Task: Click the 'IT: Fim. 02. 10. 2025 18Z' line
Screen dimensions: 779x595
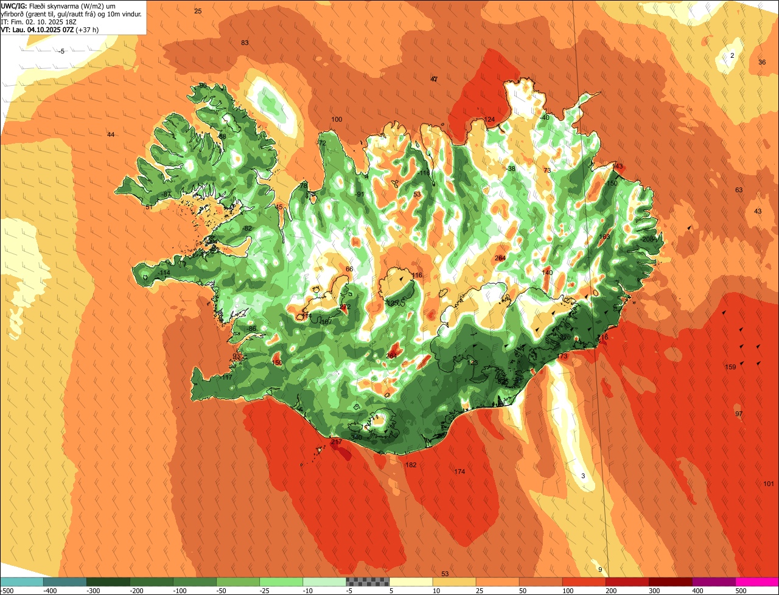Action: point(39,21)
